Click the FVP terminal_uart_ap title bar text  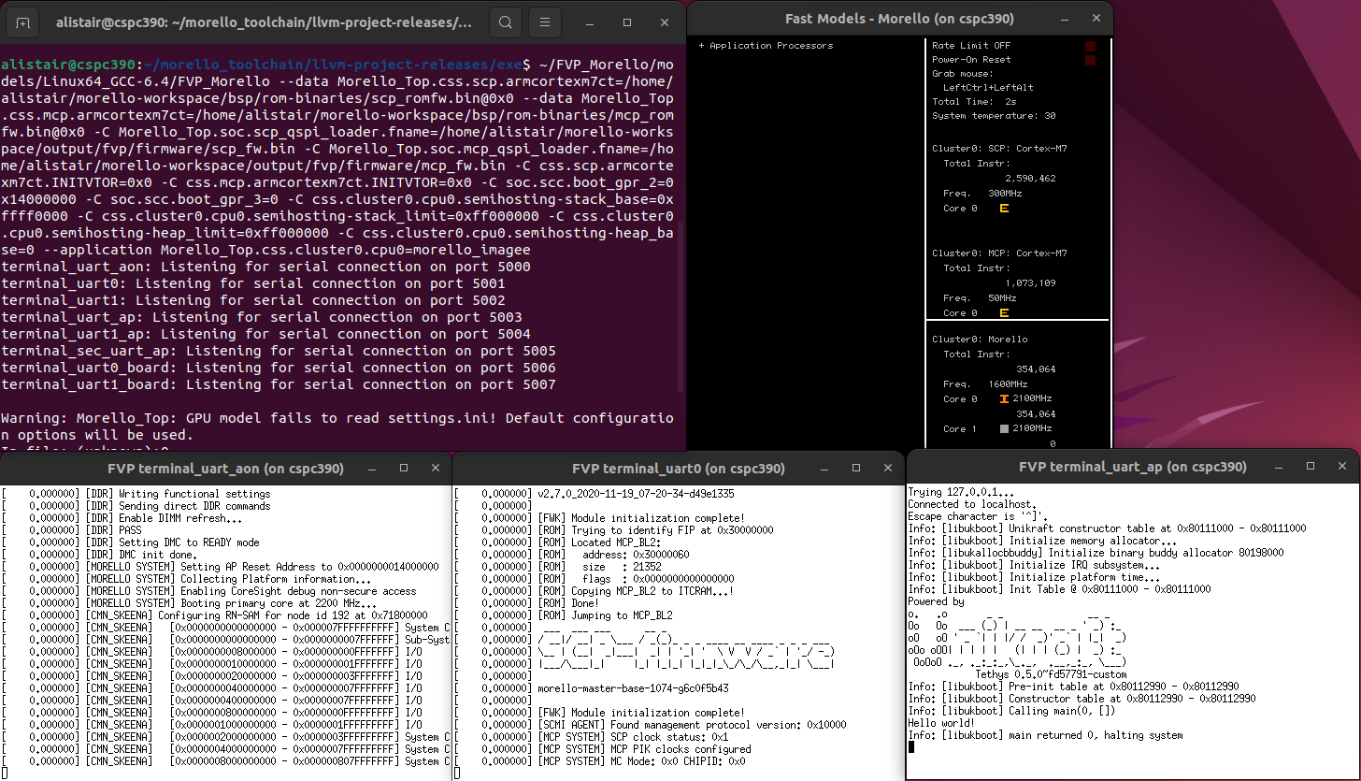pyautogui.click(x=1133, y=466)
